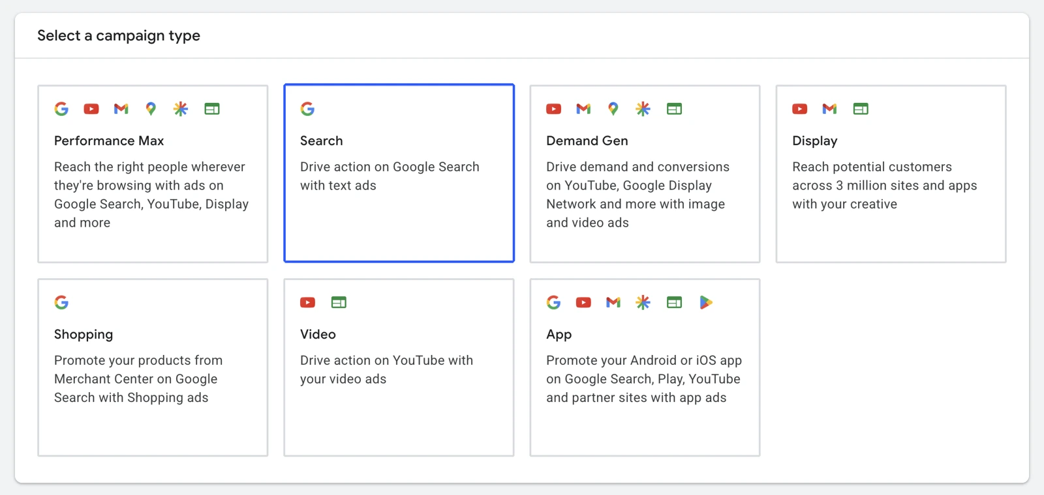Click the Maps pin icon in Performance Max card
The height and width of the screenshot is (495, 1044).
pos(151,109)
